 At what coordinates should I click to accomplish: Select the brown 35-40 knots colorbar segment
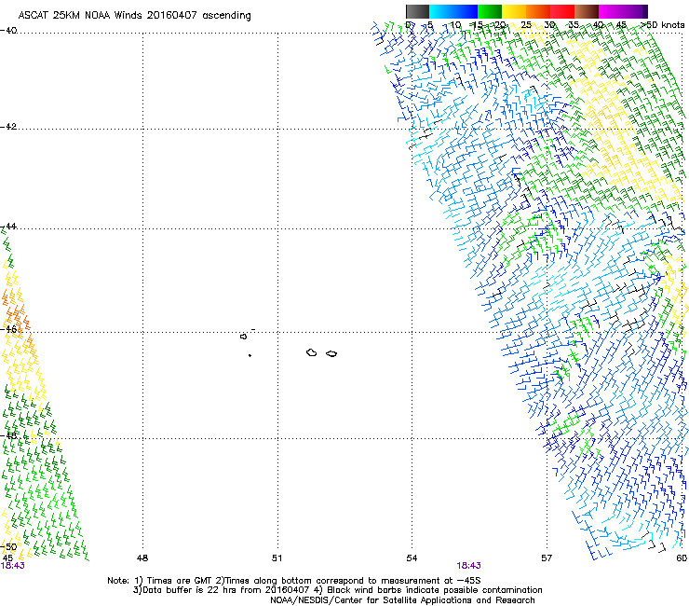click(x=587, y=11)
